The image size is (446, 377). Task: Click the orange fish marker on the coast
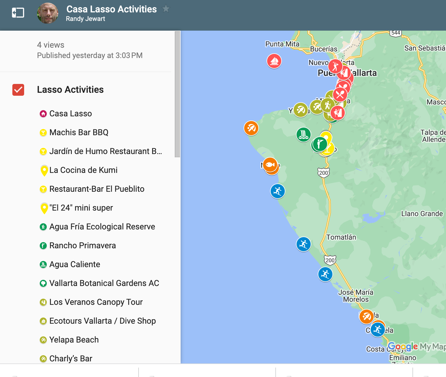click(x=270, y=165)
